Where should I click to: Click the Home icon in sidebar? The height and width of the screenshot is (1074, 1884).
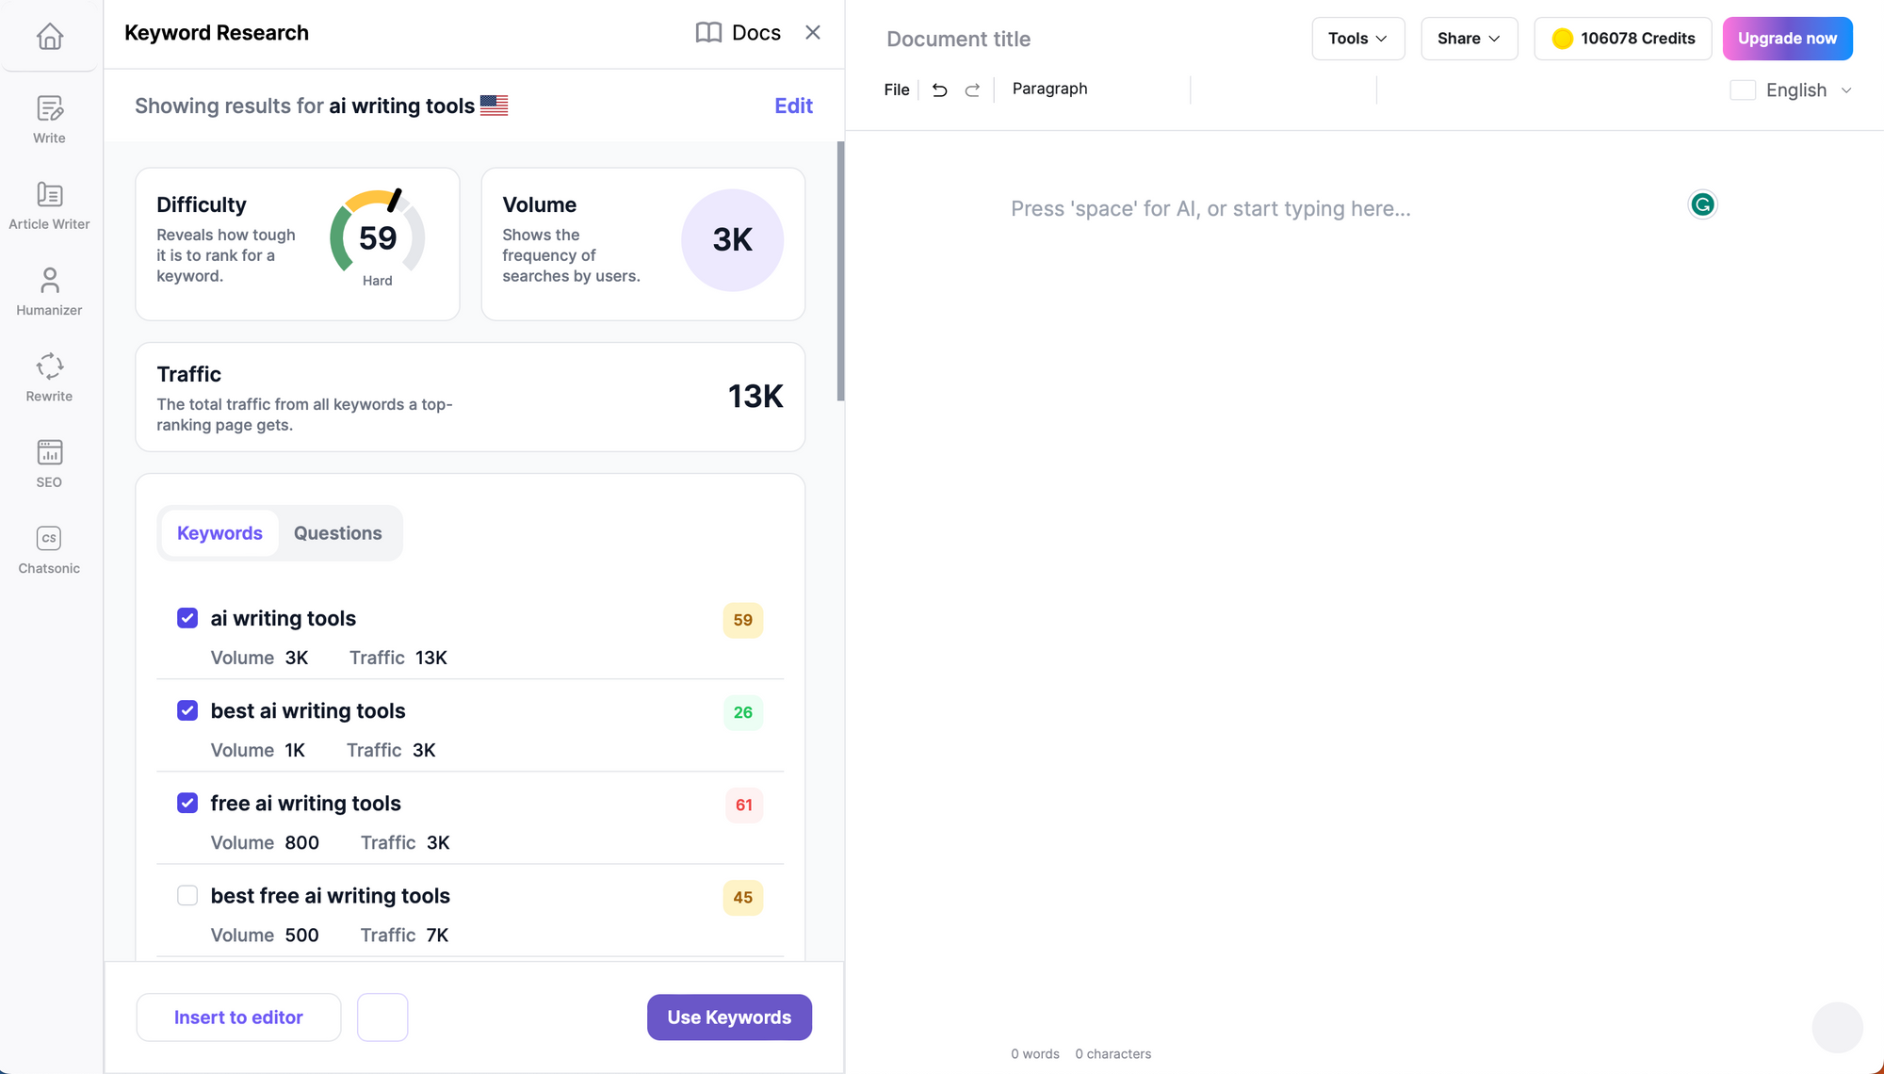(49, 35)
